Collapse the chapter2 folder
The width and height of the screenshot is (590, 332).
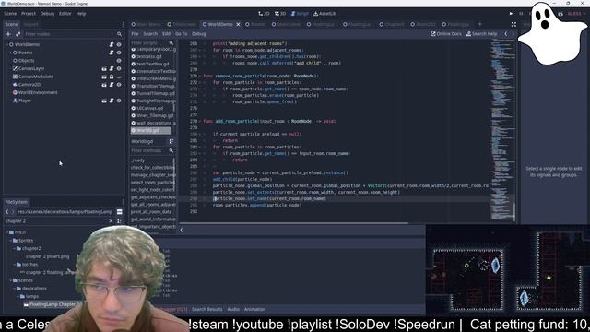pos(15,248)
